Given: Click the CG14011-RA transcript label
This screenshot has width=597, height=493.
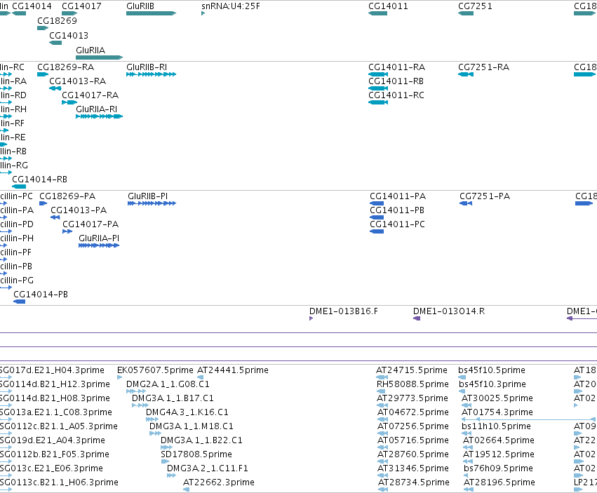Looking at the screenshot, I should click(397, 67).
